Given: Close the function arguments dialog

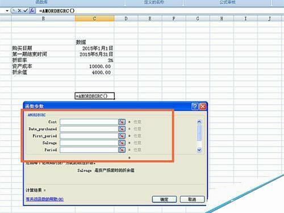Looking at the screenshot, I should pos(203,106).
